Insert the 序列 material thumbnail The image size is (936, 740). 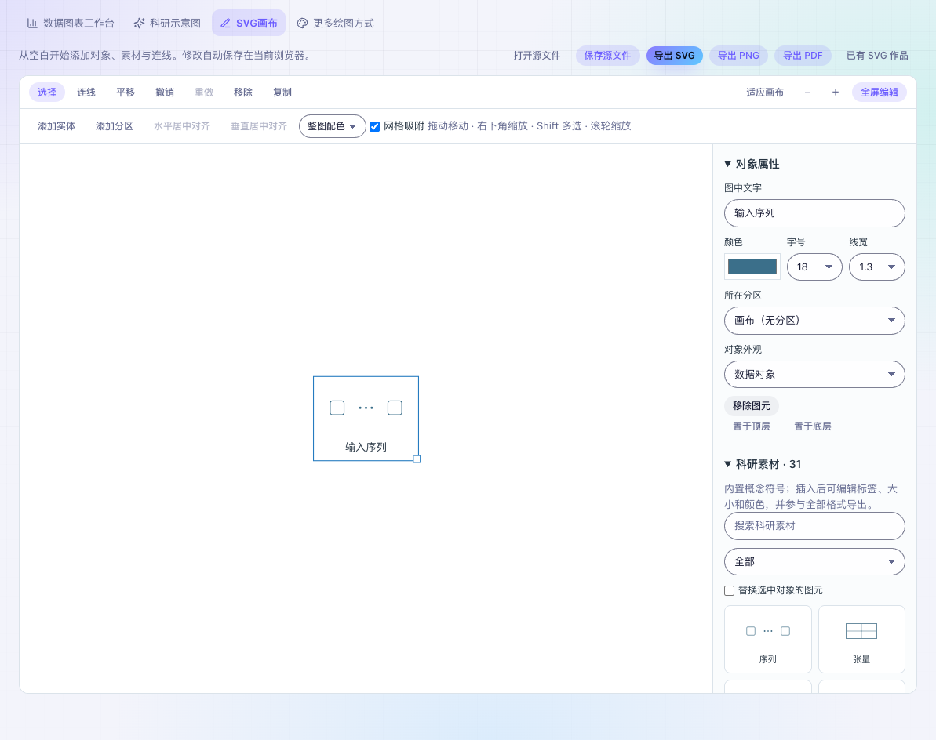click(767, 639)
